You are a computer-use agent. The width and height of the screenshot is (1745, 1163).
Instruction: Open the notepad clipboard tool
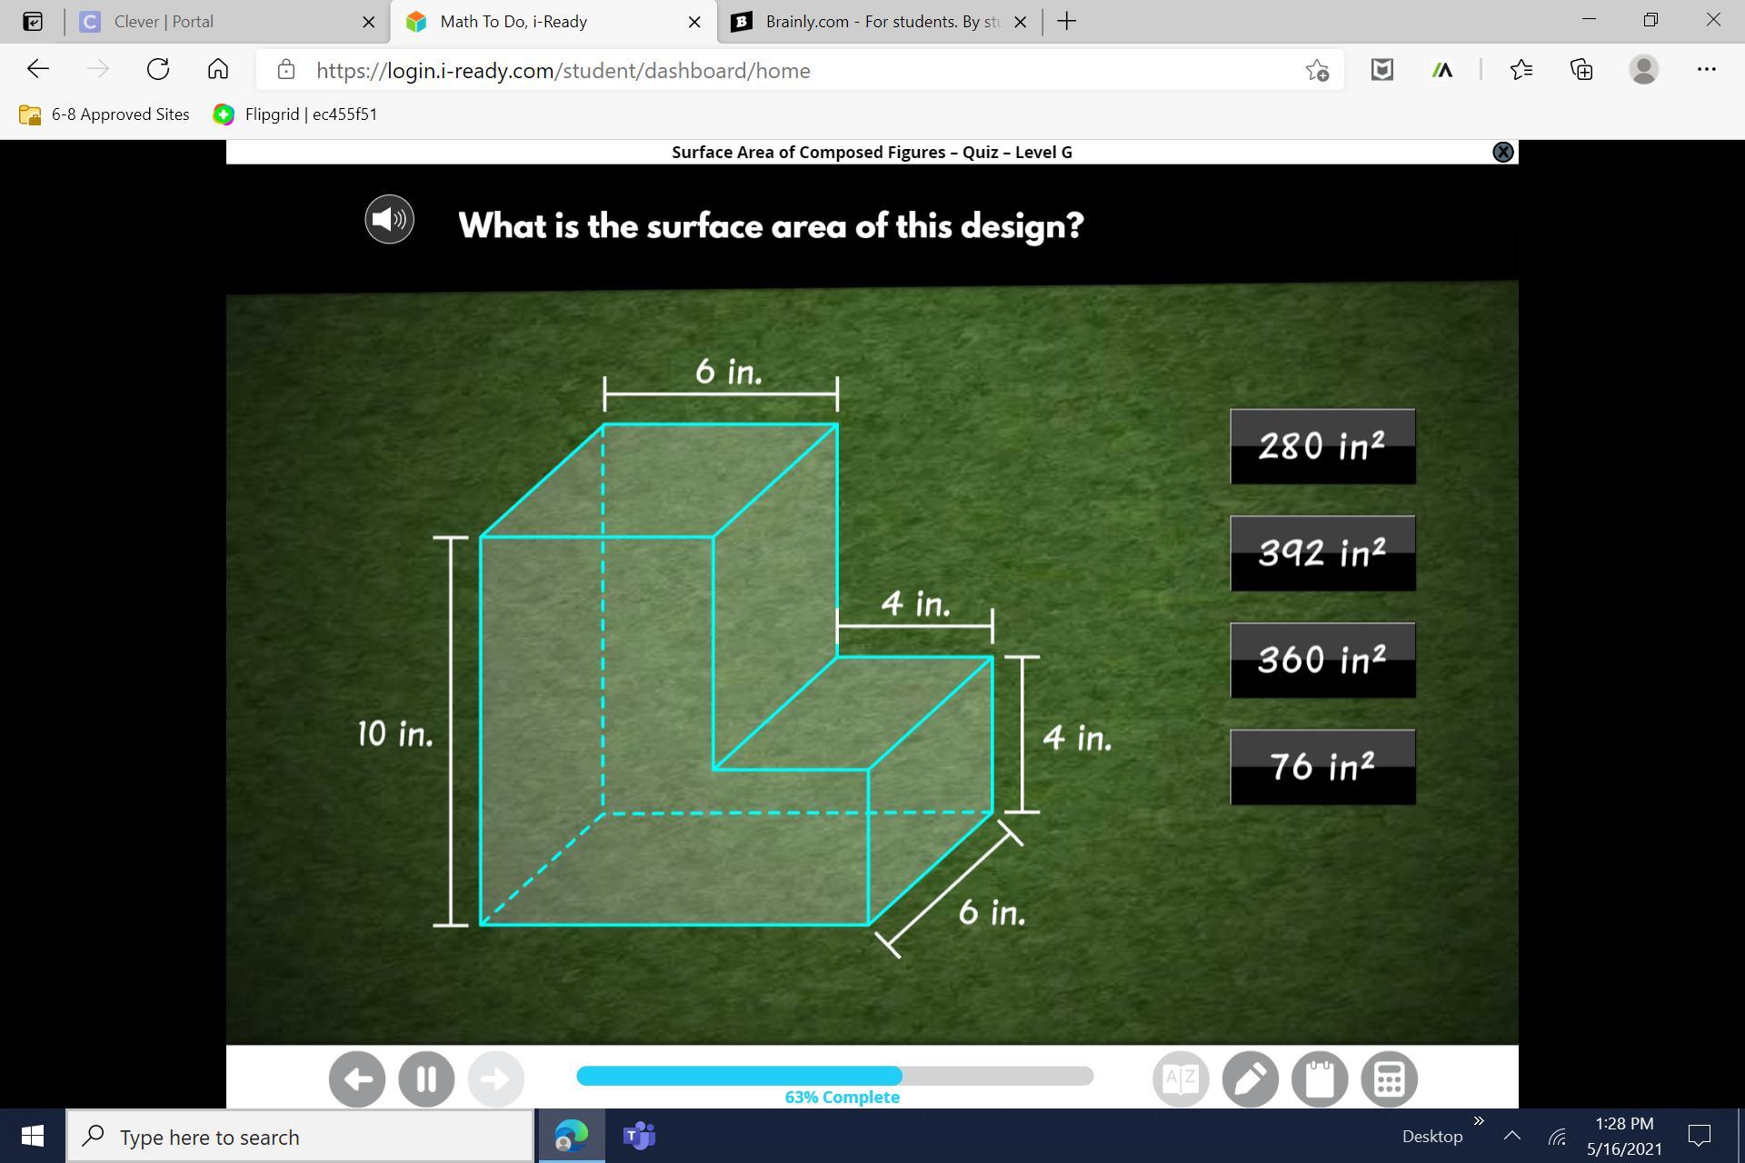[x=1320, y=1079]
